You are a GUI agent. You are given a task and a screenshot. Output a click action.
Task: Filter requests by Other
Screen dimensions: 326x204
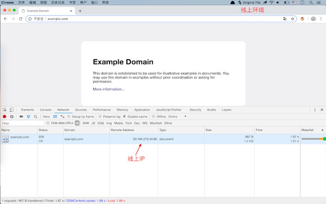coord(168,123)
